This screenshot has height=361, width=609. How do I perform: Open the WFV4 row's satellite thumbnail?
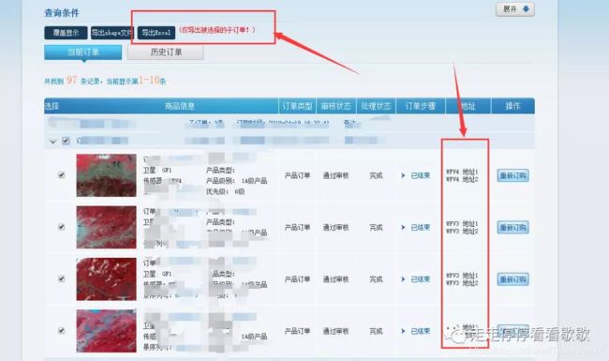(107, 175)
